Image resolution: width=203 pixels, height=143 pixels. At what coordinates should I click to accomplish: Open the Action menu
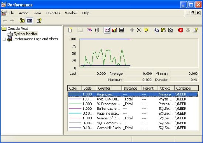point(24,13)
